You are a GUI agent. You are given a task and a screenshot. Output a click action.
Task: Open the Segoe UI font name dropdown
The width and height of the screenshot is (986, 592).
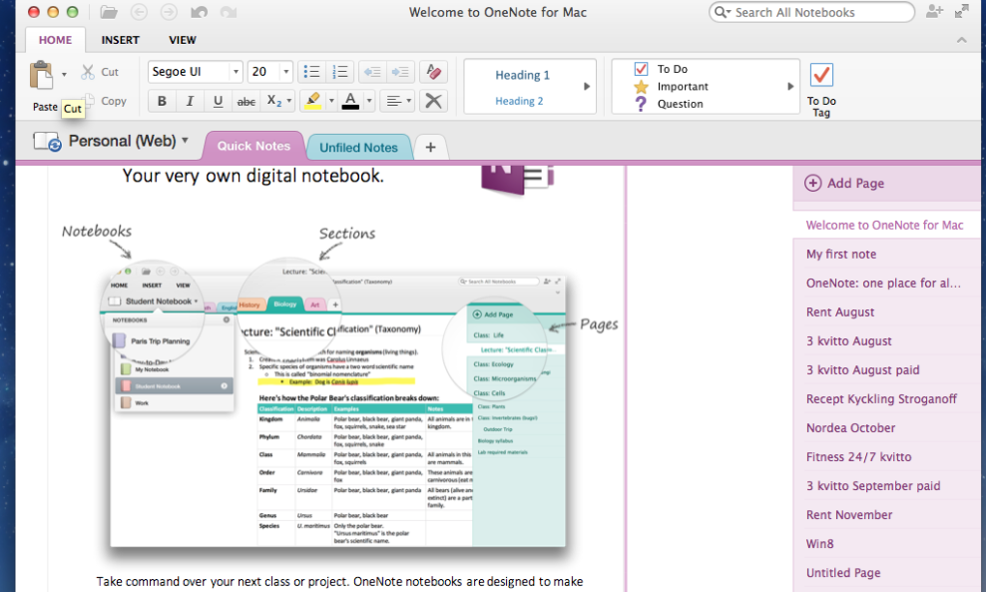236,72
